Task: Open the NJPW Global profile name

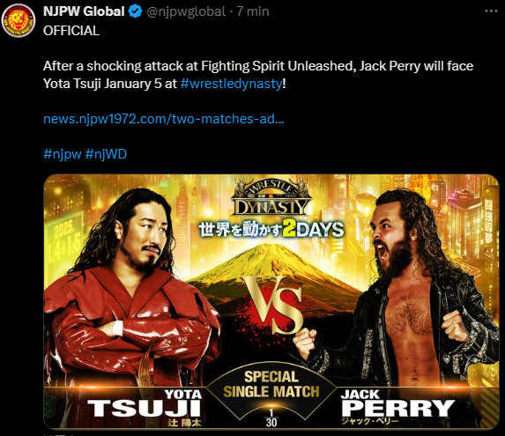Action: pyautogui.click(x=84, y=11)
